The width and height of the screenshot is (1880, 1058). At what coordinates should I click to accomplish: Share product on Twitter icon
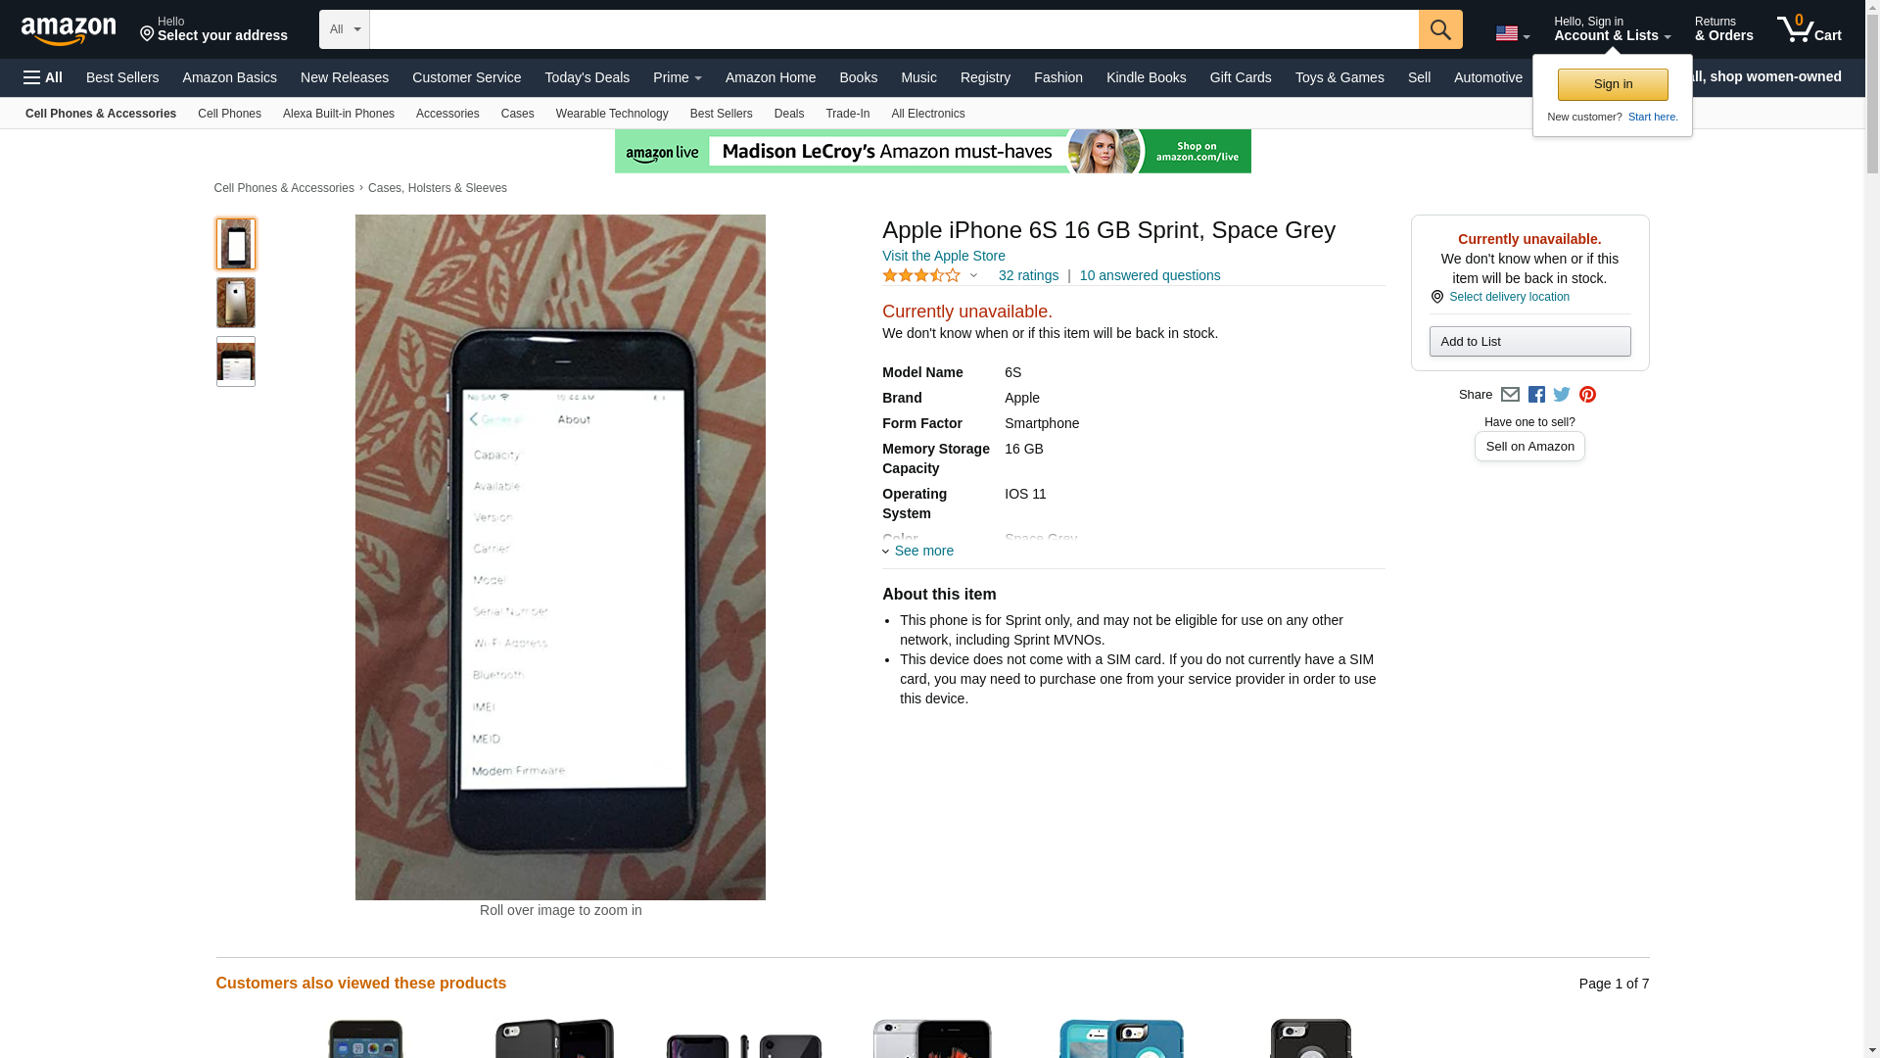click(1562, 395)
